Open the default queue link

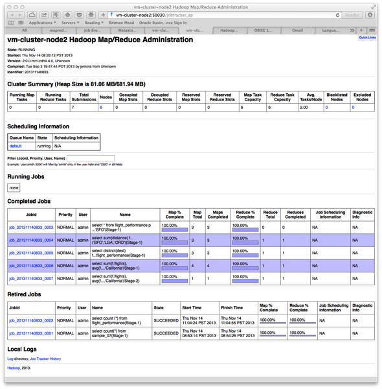(x=16, y=146)
